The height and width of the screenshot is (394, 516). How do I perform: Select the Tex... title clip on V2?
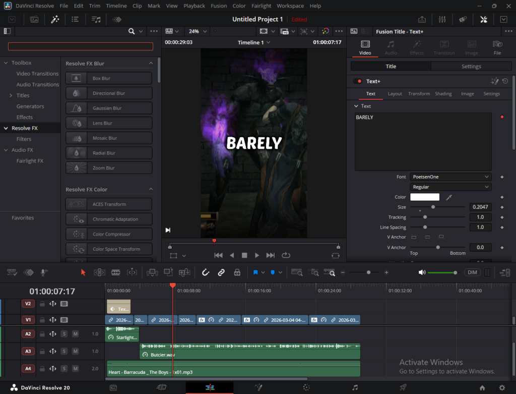coord(119,306)
